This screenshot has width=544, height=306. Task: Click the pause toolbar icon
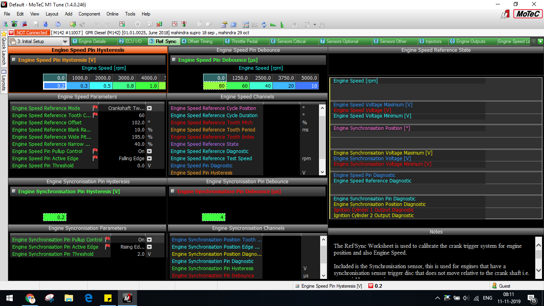coord(137,24)
